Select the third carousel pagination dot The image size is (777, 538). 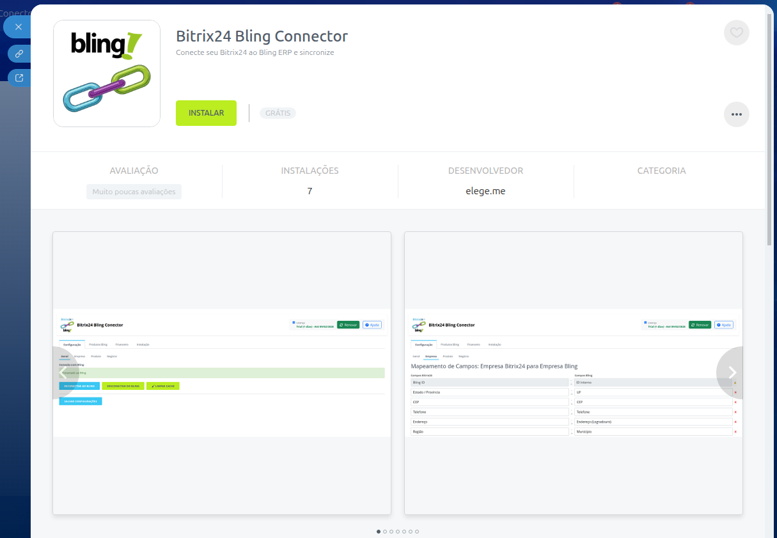pos(391,532)
